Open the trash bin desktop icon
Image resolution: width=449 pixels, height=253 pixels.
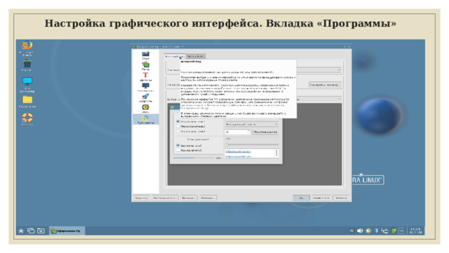click(27, 64)
